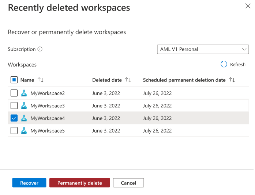255x195 pixels.
Task: Sort by Scheduled permanent deletion date arrows
Action: click(x=232, y=80)
